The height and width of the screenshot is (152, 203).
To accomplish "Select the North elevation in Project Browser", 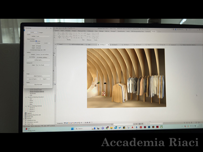I will (x=31, y=101).
